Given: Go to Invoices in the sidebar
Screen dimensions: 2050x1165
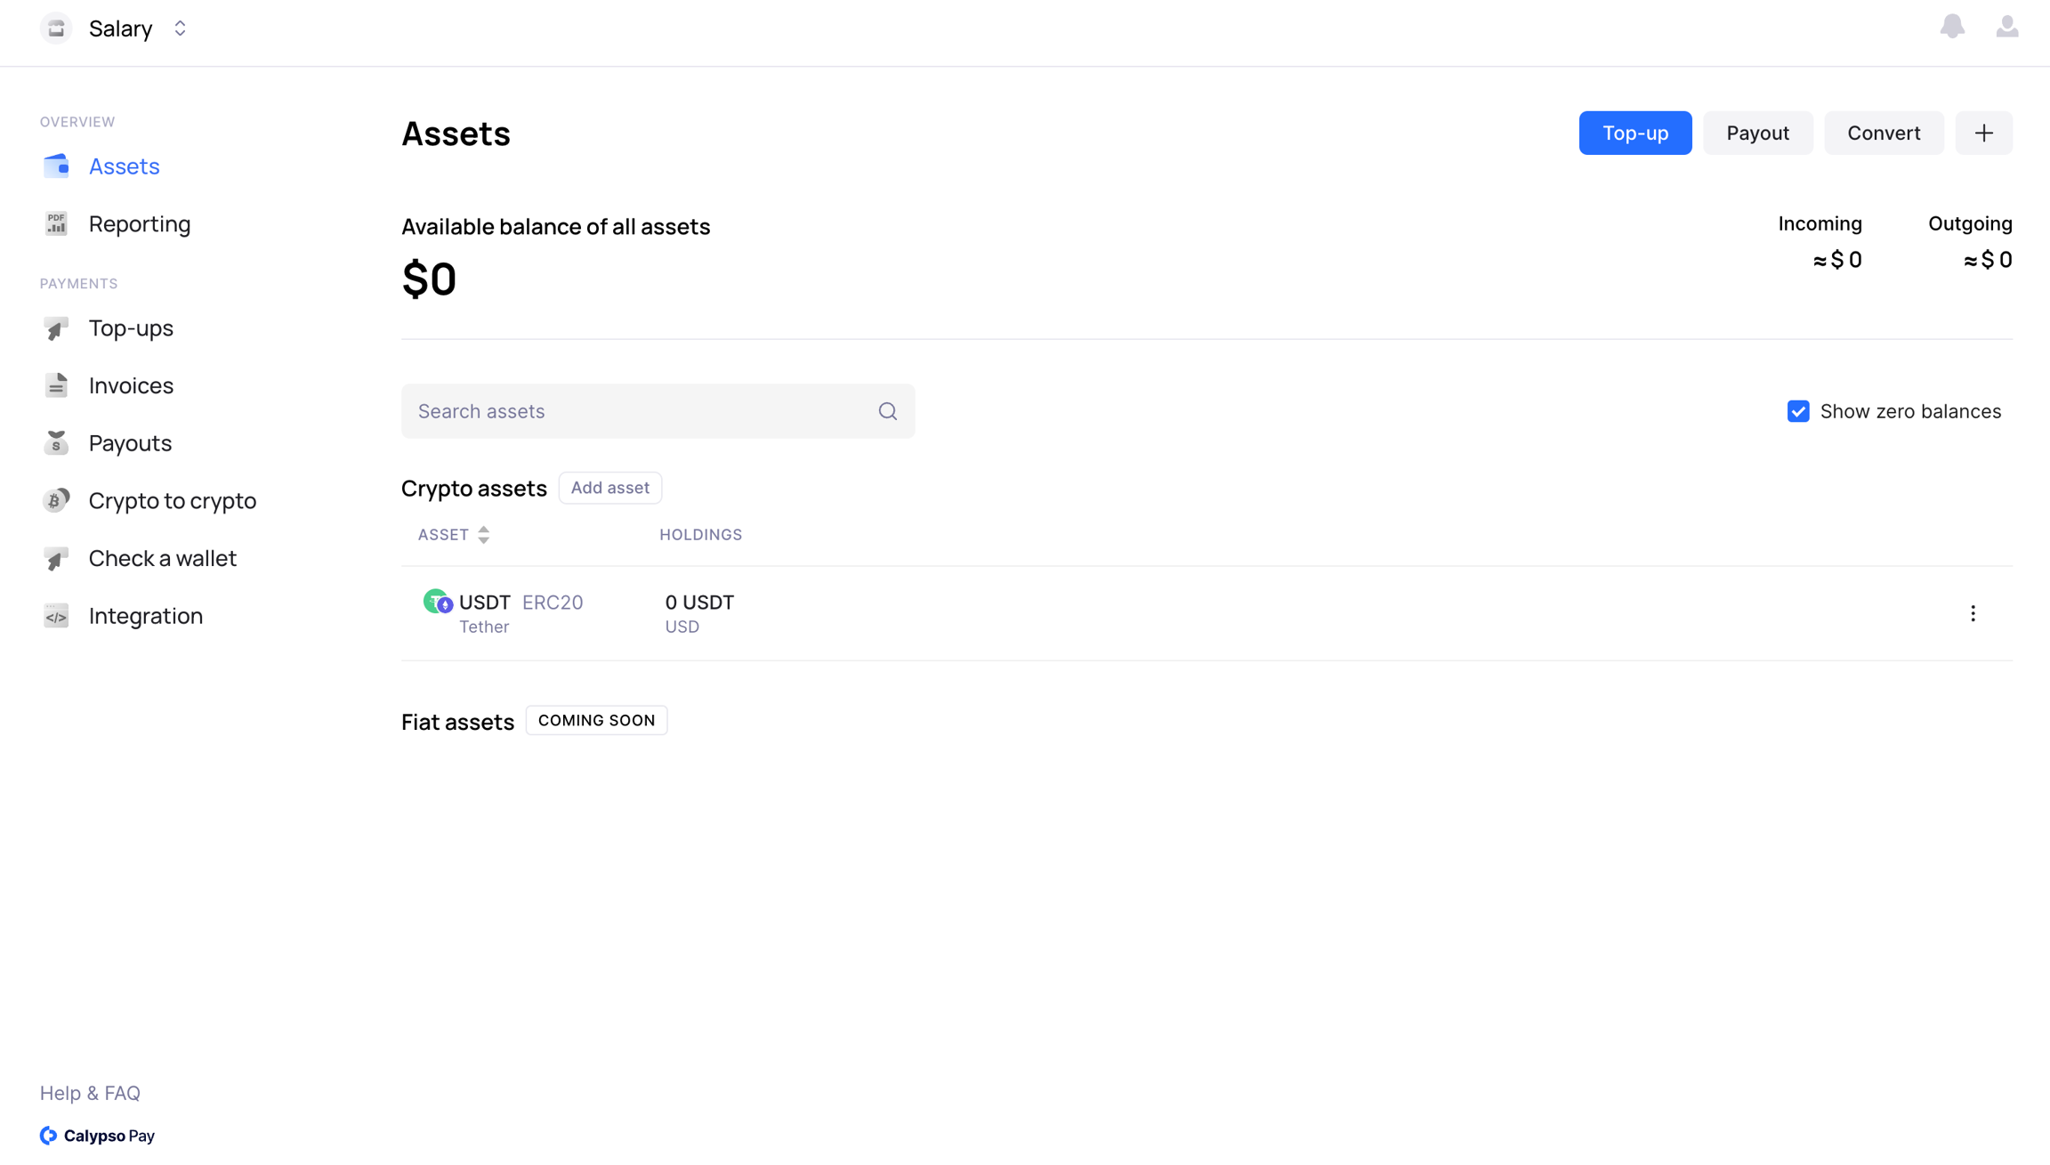Looking at the screenshot, I should pos(131,385).
